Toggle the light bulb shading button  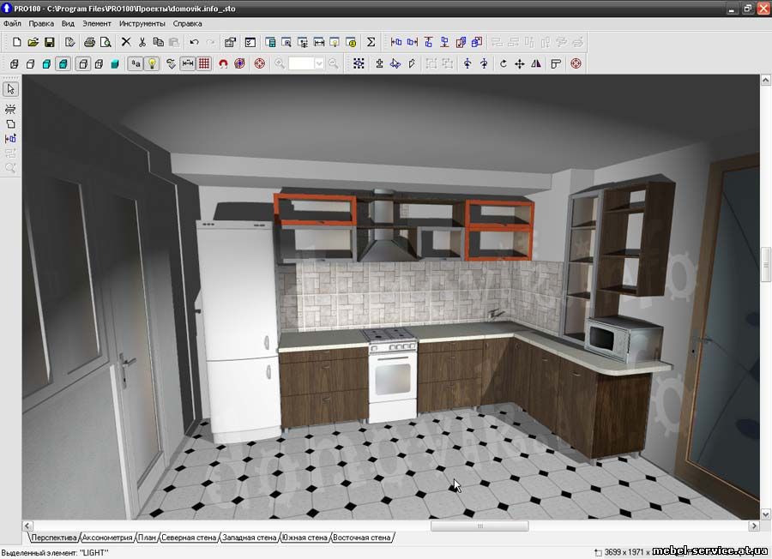[x=152, y=63]
